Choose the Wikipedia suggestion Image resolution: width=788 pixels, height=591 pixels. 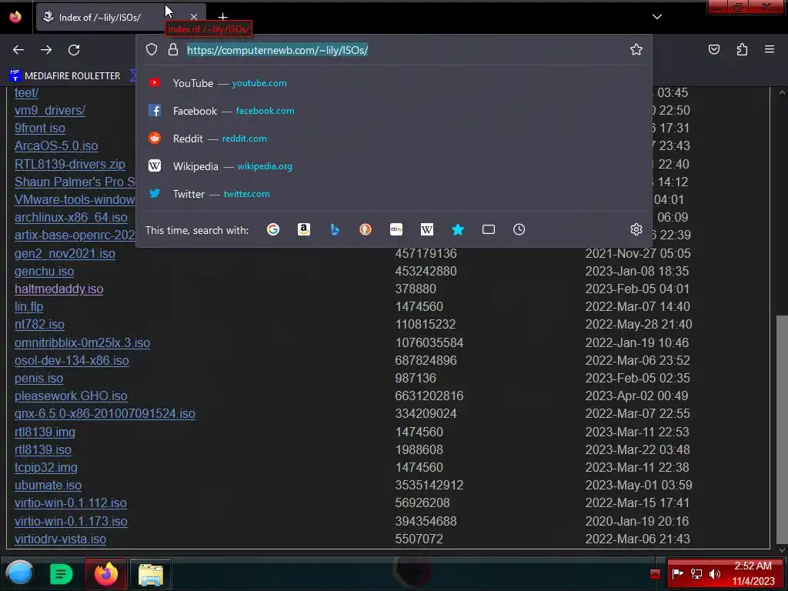(394, 166)
